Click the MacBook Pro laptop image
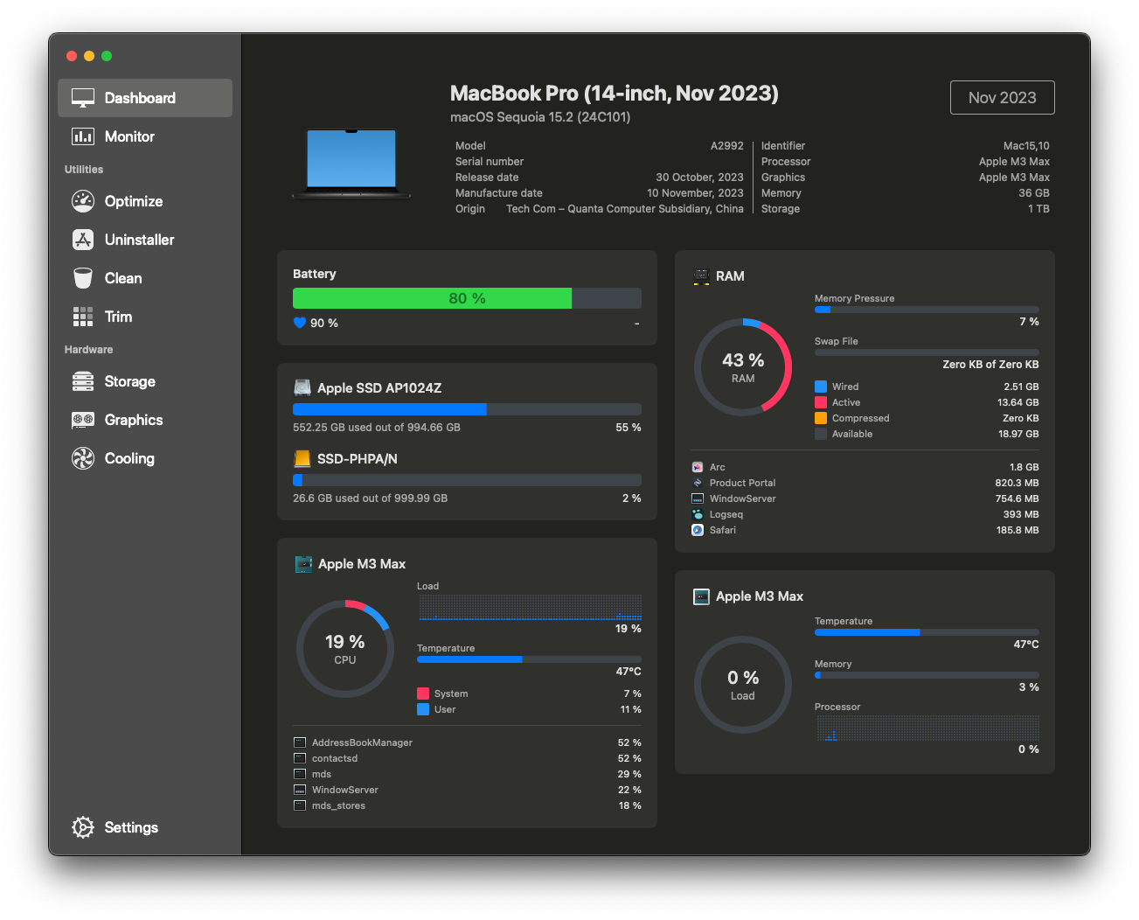Viewport: 1139px width, 920px height. [x=351, y=164]
